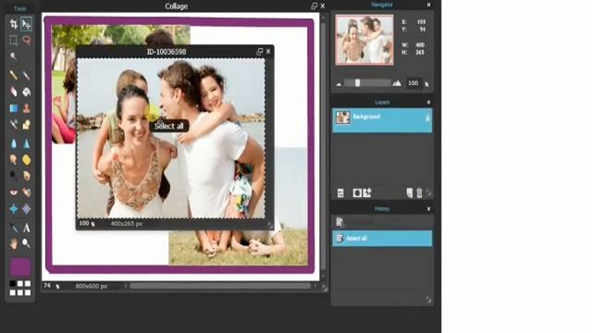Select the Eraser tool

(x=14, y=92)
